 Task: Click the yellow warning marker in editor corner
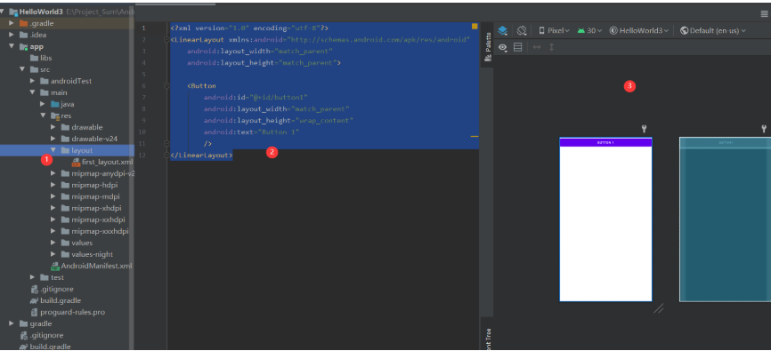pos(475,27)
